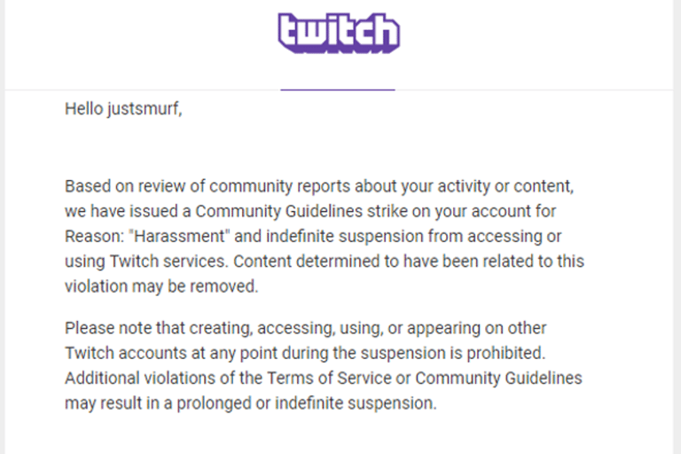Screen dimensions: 681x454
Task: Click the Twitch logo at the top
Action: tap(339, 34)
